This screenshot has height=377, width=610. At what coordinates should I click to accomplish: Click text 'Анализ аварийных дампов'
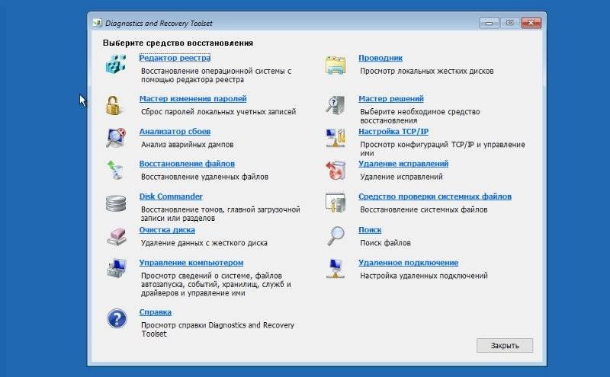click(187, 144)
